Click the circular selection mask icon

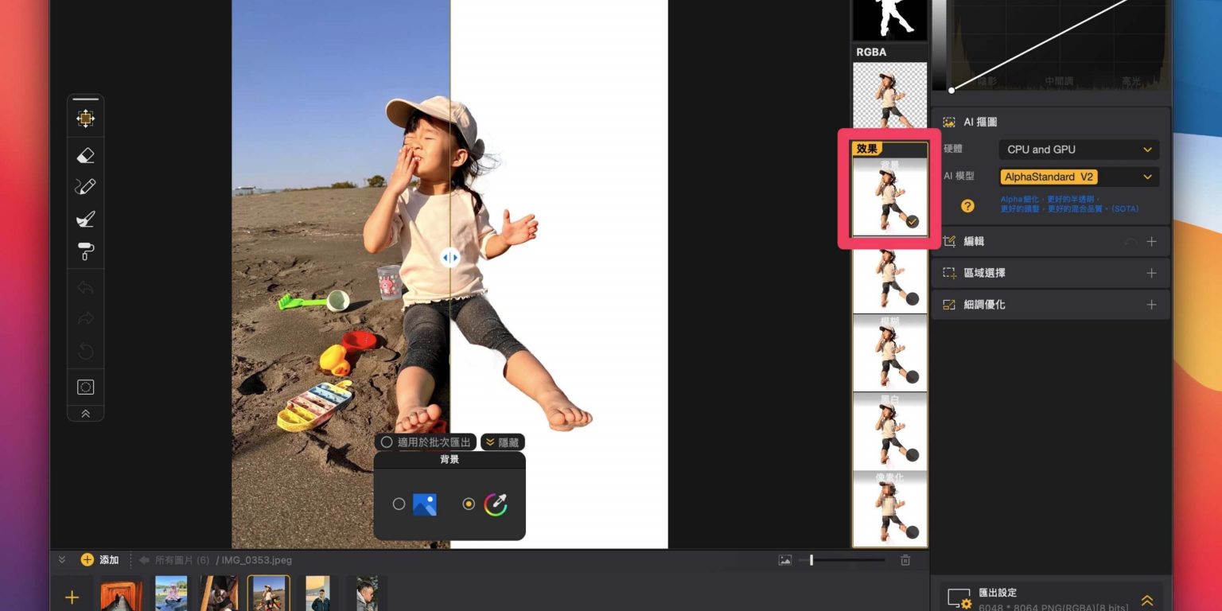click(85, 387)
